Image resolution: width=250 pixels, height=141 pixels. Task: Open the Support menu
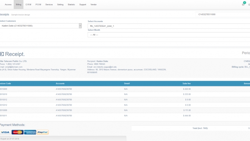[83, 4]
